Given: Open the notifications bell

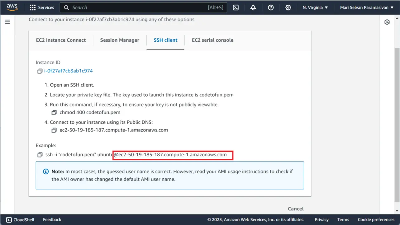Looking at the screenshot, I should (253, 7).
